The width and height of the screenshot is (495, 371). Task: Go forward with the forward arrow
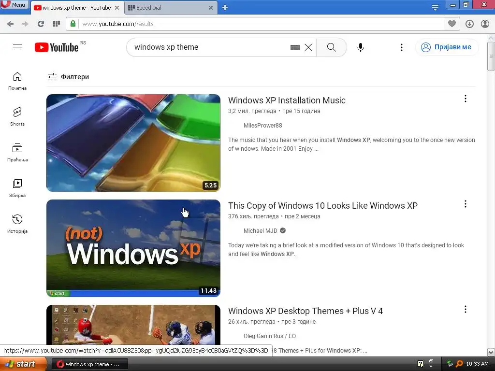point(25,24)
